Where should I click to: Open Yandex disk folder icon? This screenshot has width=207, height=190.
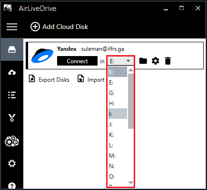tap(143, 61)
